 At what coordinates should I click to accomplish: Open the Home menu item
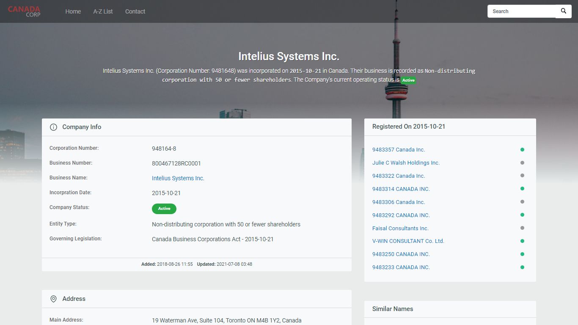(x=73, y=11)
